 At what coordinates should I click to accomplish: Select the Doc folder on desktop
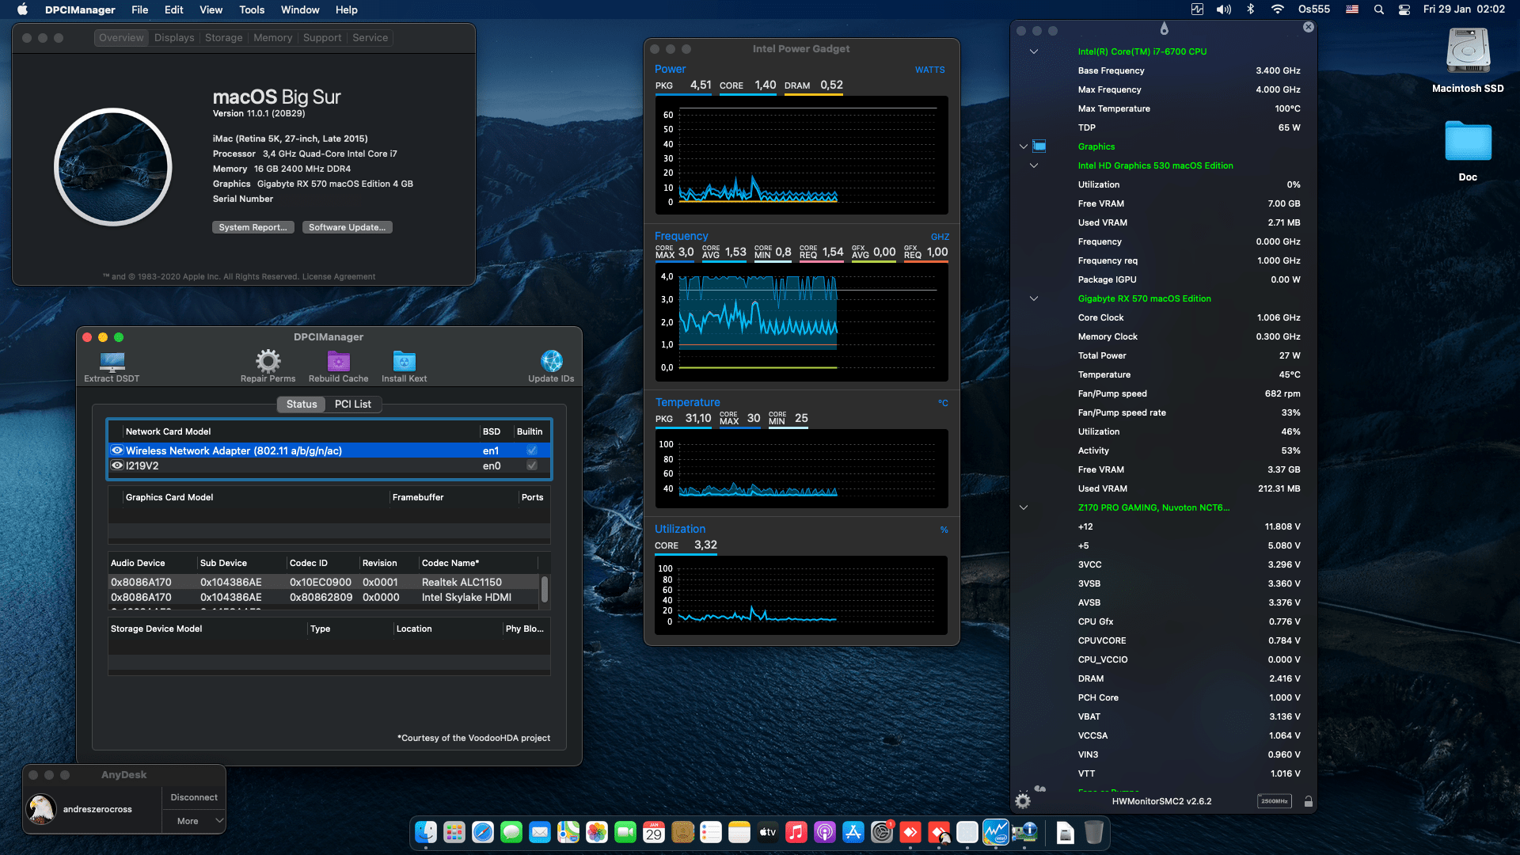[1468, 142]
